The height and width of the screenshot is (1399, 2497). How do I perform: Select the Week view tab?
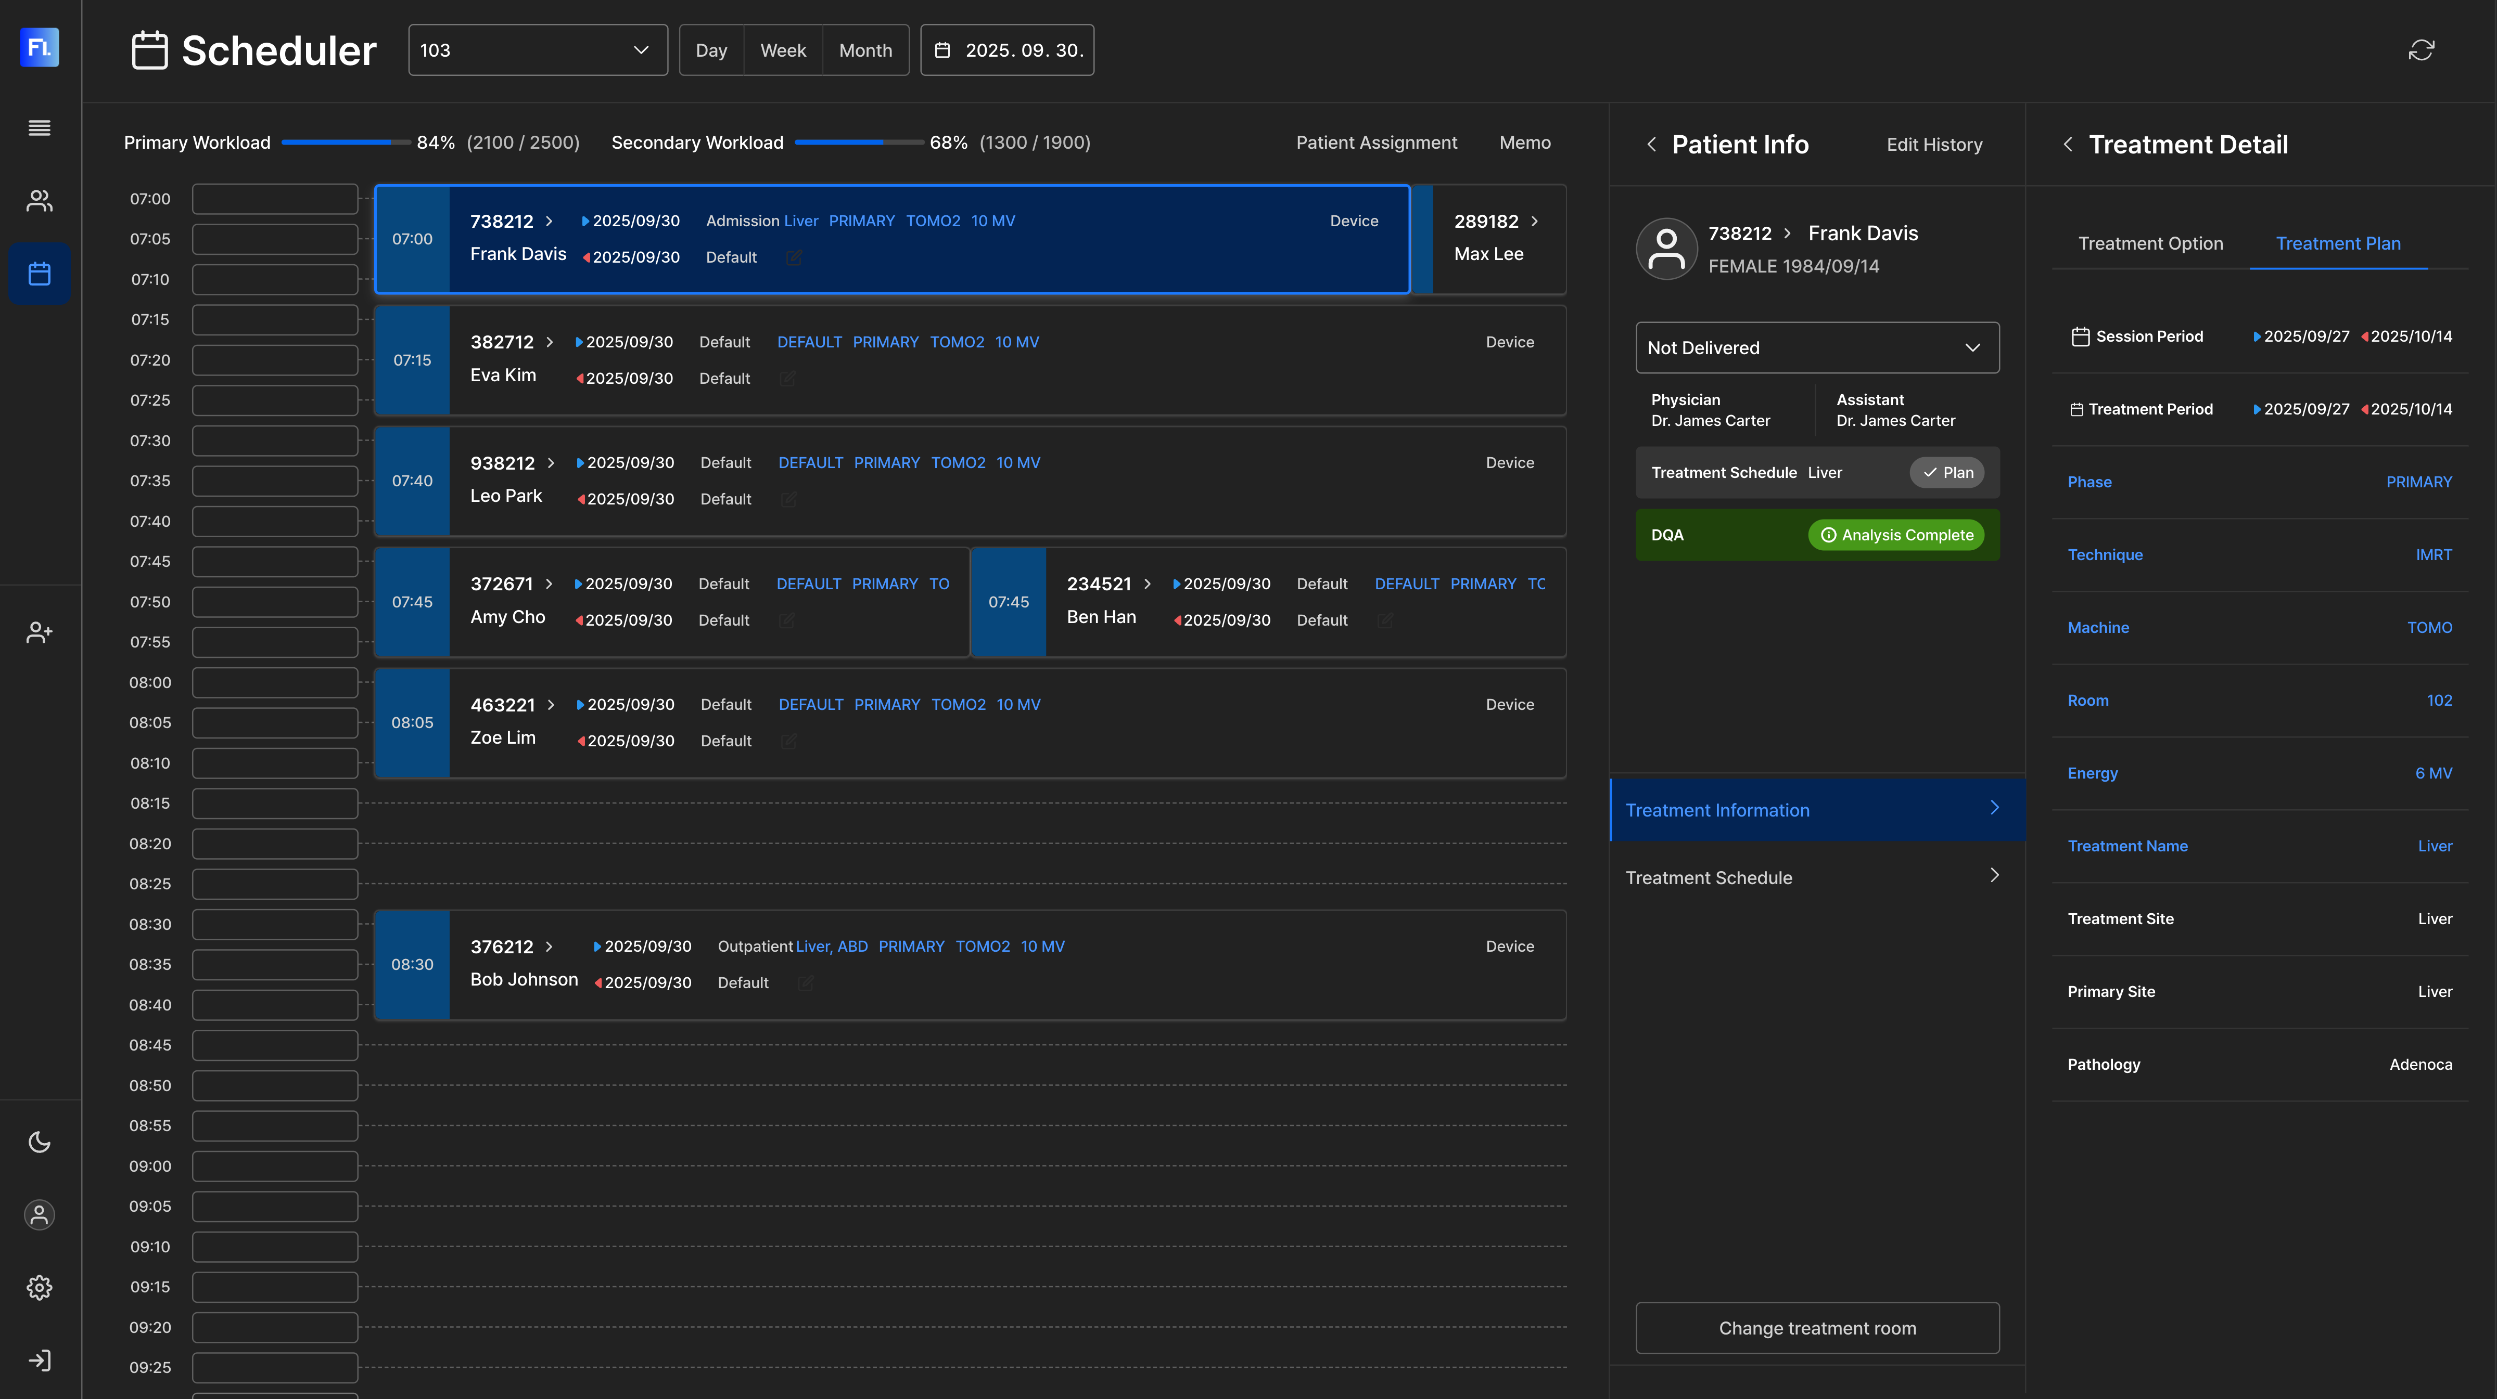tap(782, 50)
